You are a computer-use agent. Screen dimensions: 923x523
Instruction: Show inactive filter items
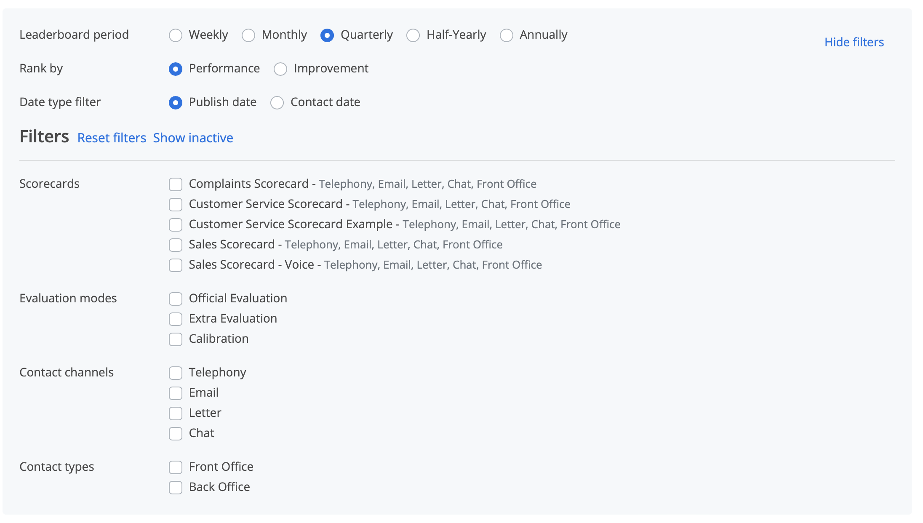click(193, 138)
